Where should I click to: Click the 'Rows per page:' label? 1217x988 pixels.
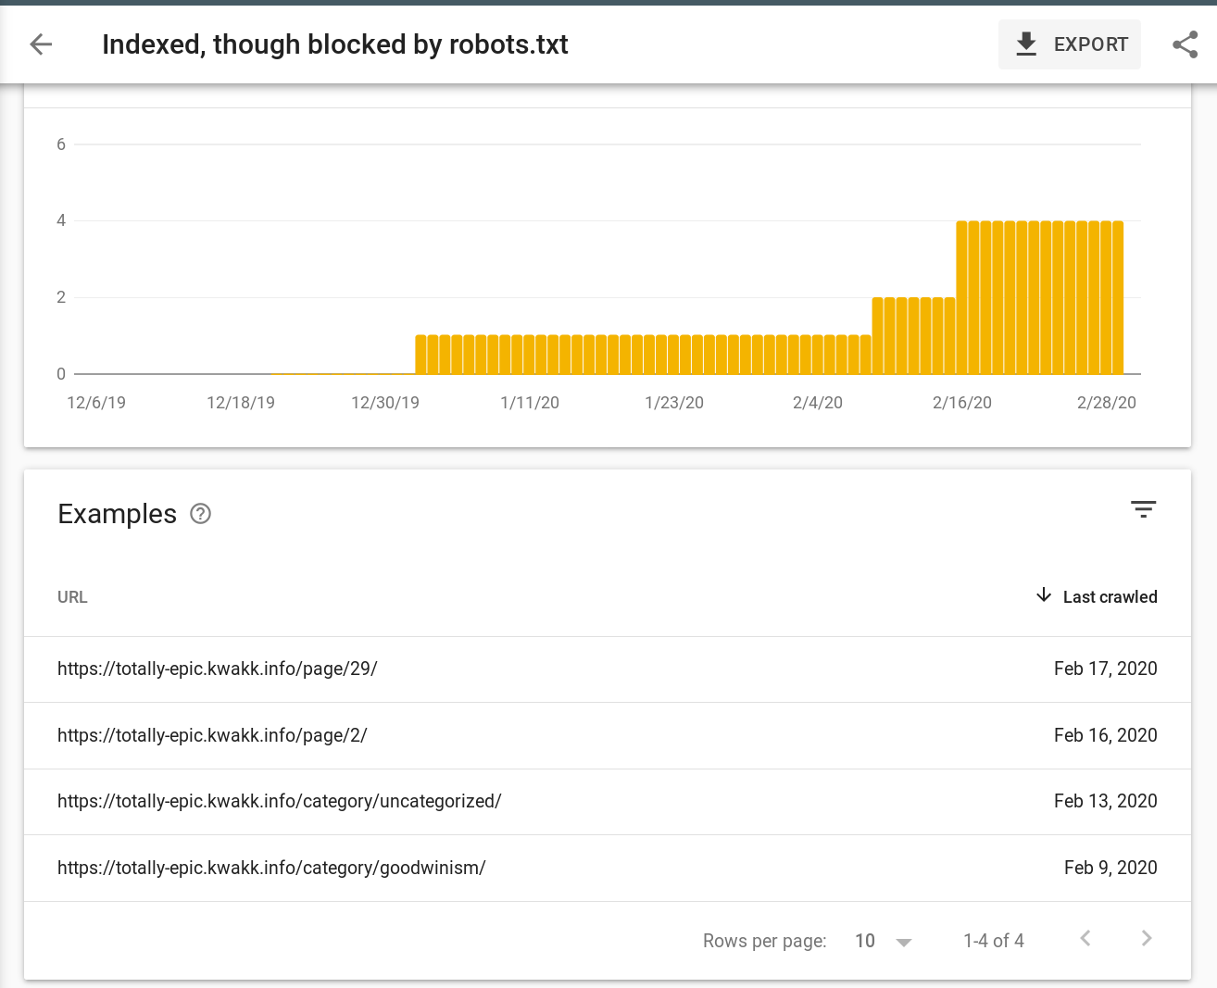[765, 941]
